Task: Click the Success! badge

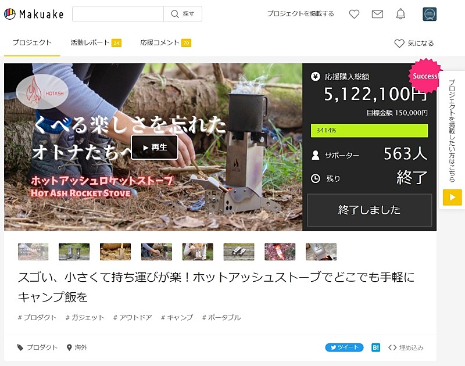Action: tap(425, 76)
